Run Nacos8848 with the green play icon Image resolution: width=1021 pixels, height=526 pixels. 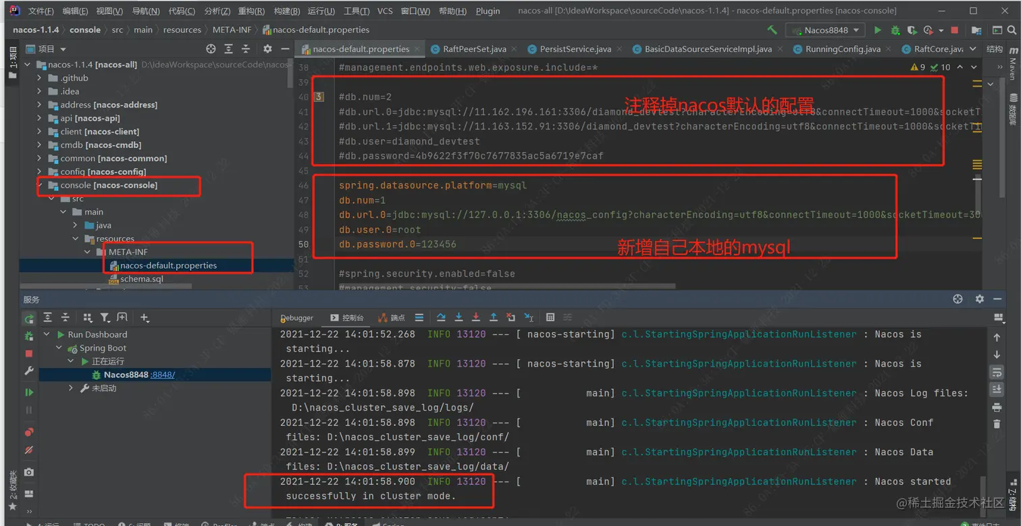[878, 30]
